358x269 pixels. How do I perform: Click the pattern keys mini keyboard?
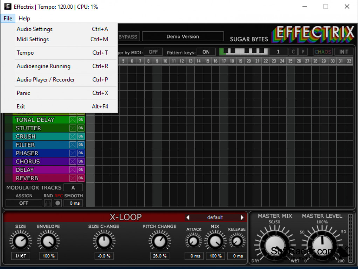[243, 52]
